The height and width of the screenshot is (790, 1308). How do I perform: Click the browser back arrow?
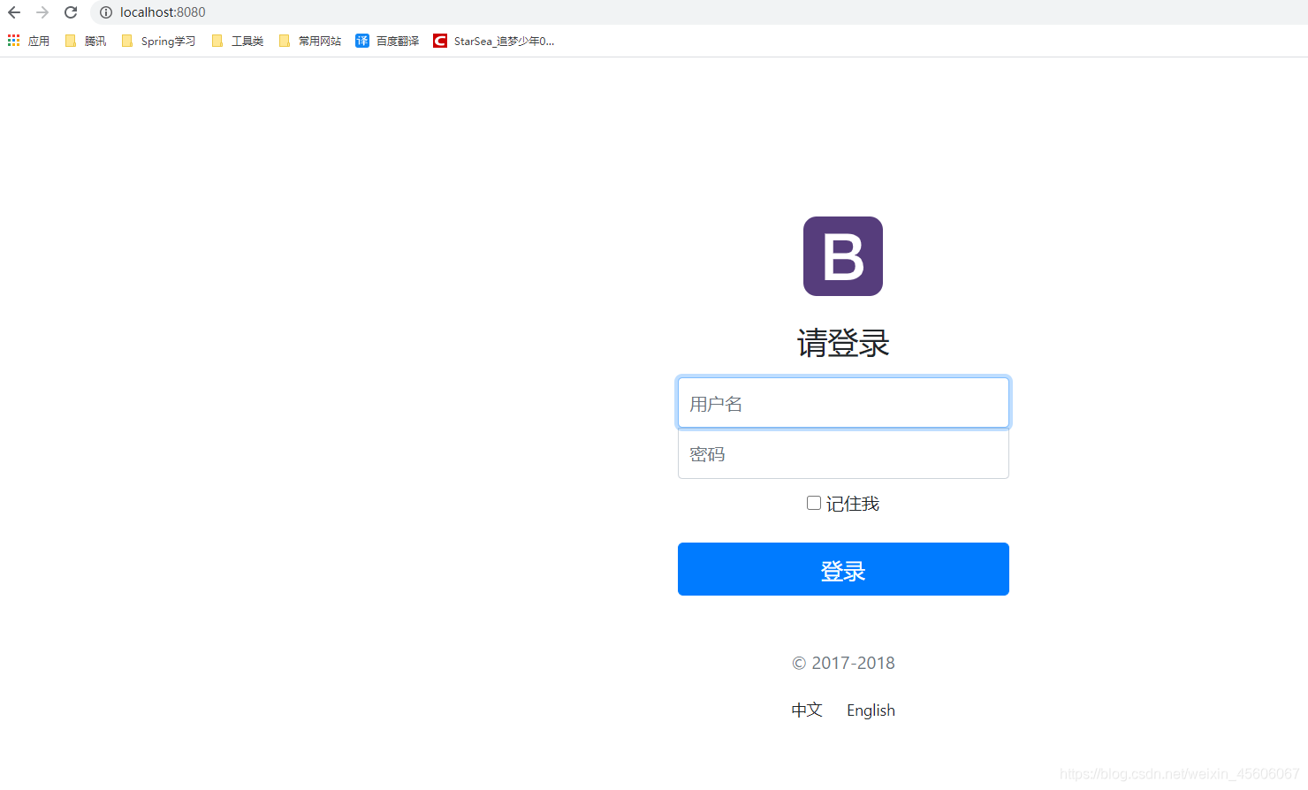[x=14, y=12]
